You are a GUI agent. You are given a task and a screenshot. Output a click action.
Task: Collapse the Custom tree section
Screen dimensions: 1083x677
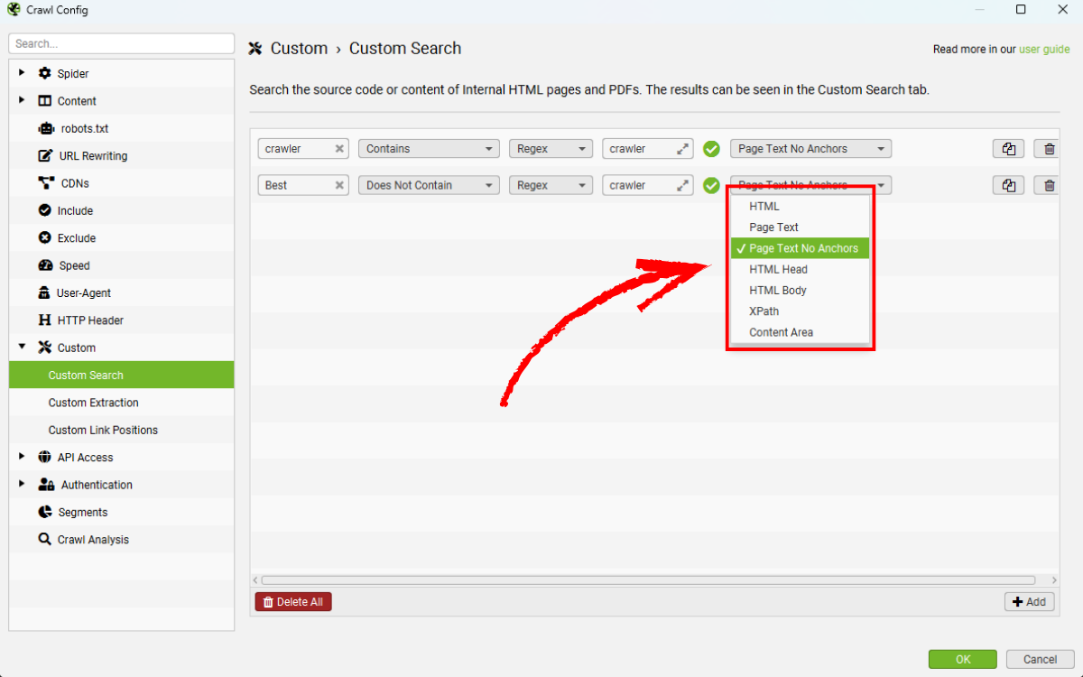pyautogui.click(x=22, y=348)
